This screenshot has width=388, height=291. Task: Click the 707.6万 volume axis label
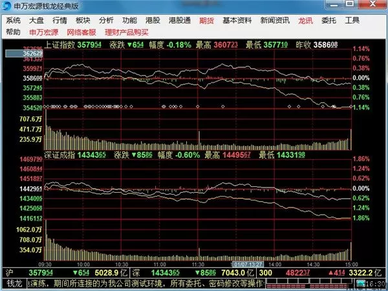[x=30, y=119]
